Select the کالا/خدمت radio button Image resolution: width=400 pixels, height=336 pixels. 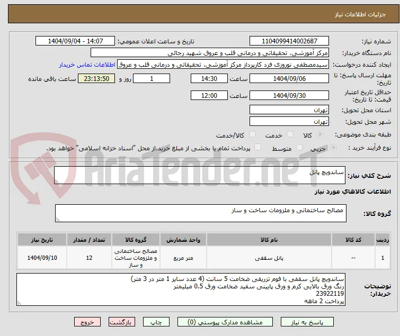(x=252, y=134)
